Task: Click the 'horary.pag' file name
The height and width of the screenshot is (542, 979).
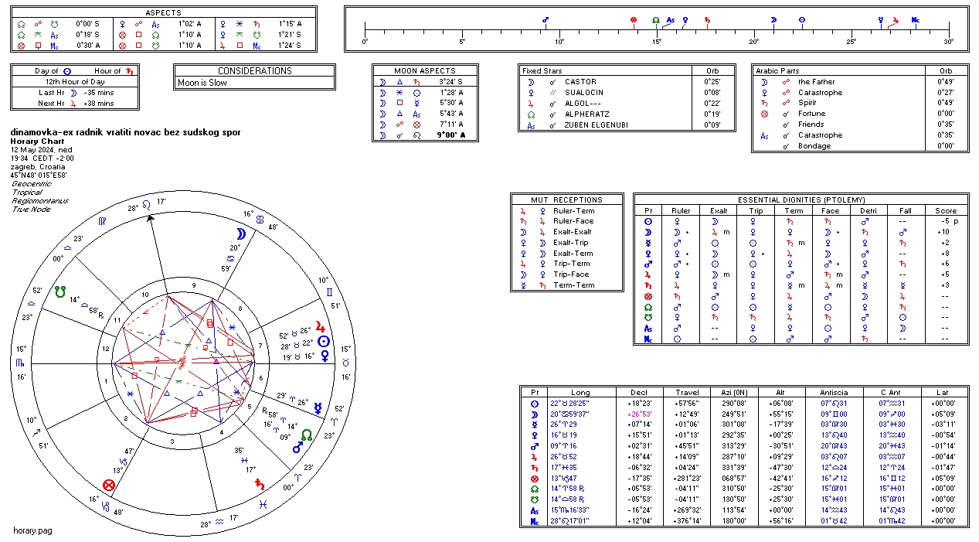Action: pos(32,530)
